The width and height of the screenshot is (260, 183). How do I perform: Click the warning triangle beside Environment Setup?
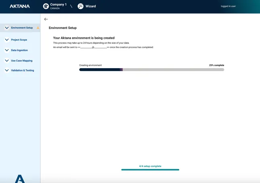point(38,28)
